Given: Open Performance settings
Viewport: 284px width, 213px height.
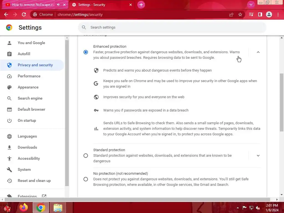Looking at the screenshot, I should click(x=29, y=76).
